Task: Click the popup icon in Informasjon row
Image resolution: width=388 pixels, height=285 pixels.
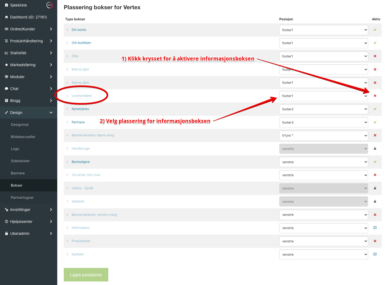Action: (375, 228)
